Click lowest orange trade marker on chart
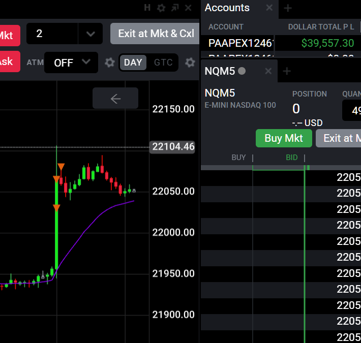 [x=56, y=208]
